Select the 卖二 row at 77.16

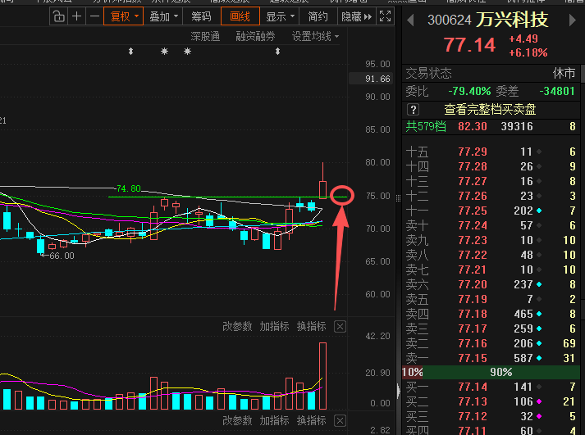click(x=491, y=343)
